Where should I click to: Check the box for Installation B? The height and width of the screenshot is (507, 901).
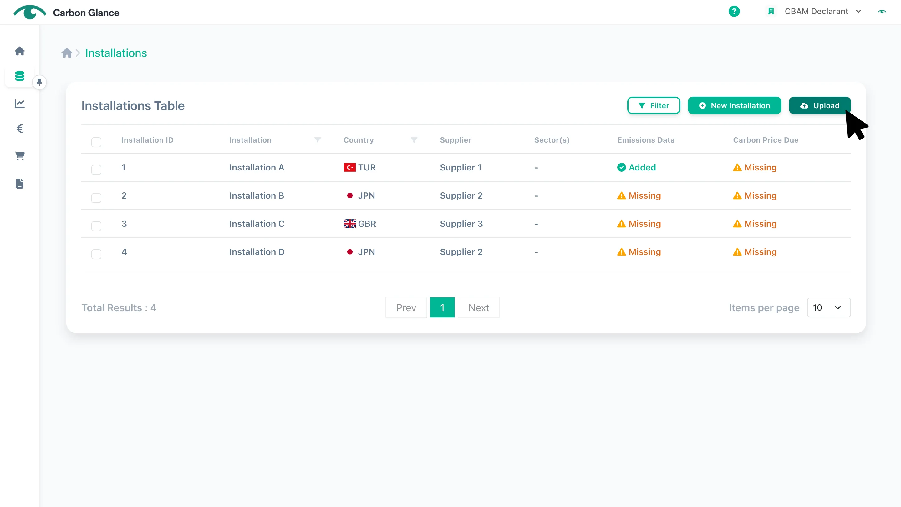coord(96,198)
